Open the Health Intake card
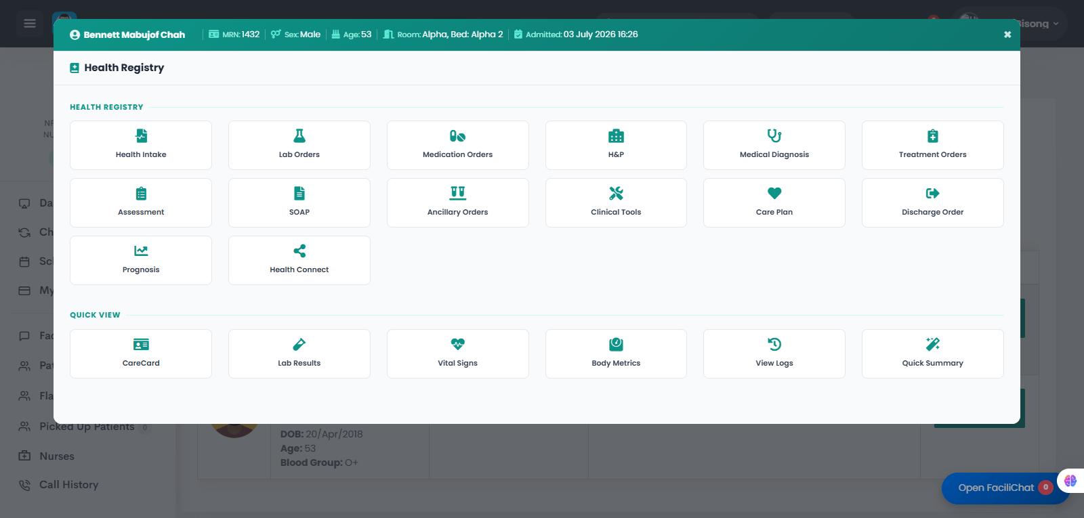This screenshot has width=1084, height=518. (141, 145)
